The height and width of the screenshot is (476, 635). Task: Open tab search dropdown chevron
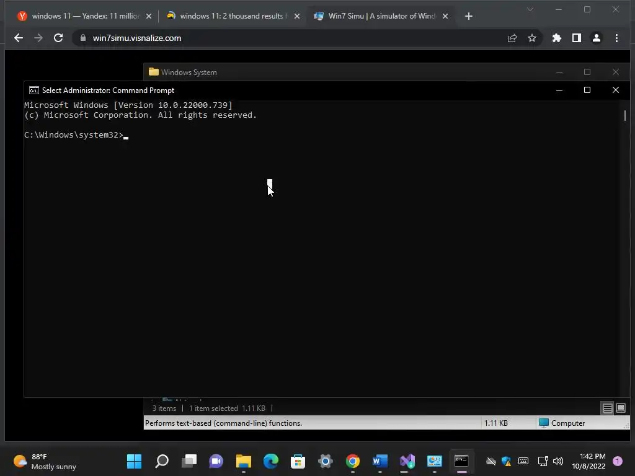[x=530, y=9]
